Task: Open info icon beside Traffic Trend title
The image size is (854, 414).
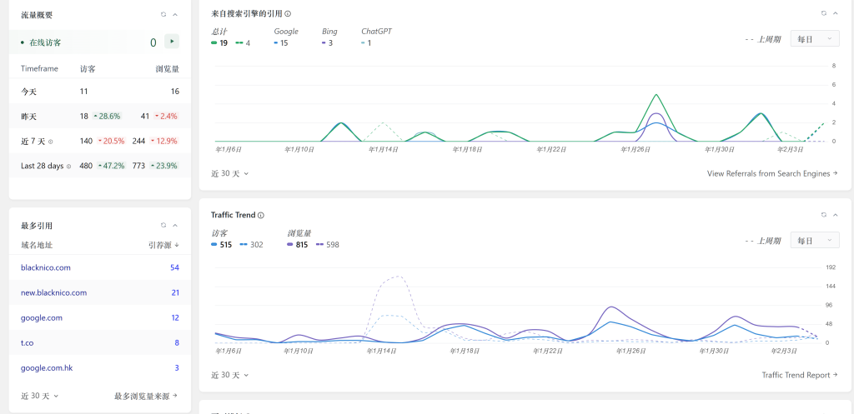Action: tap(261, 216)
